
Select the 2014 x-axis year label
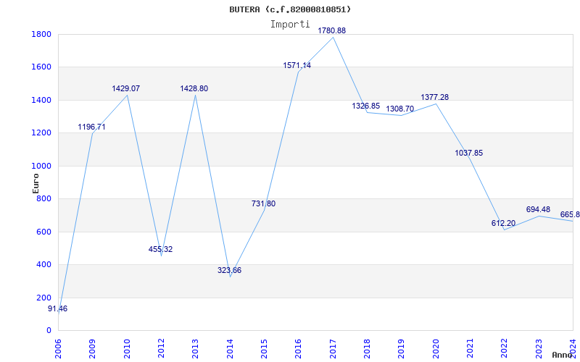pos(230,349)
